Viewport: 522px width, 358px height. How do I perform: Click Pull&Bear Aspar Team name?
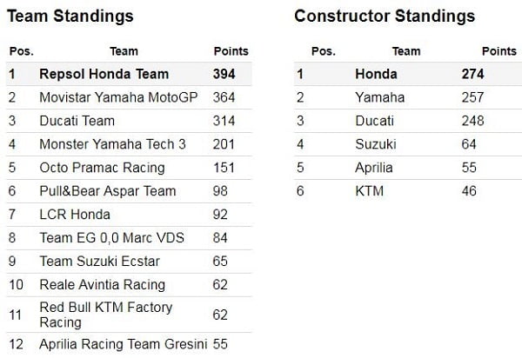pos(108,191)
